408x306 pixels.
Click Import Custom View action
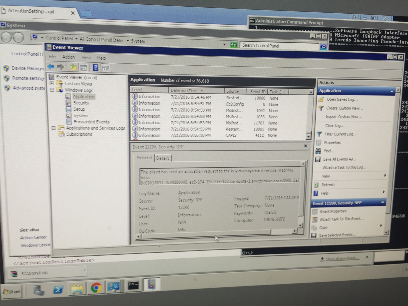click(343, 117)
